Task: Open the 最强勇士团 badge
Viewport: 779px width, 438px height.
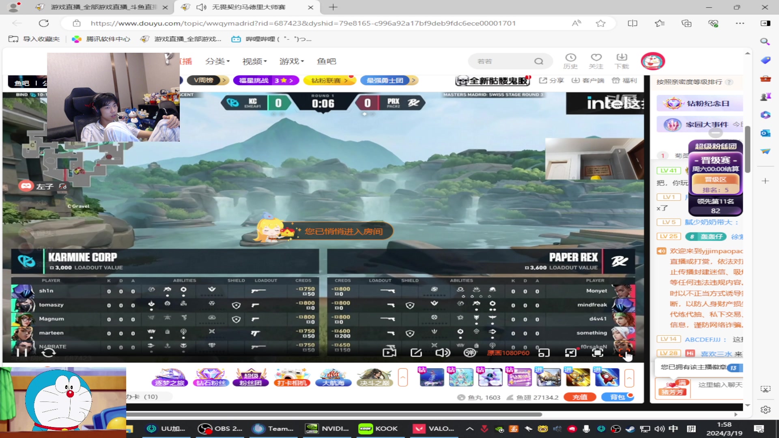Action: point(389,80)
